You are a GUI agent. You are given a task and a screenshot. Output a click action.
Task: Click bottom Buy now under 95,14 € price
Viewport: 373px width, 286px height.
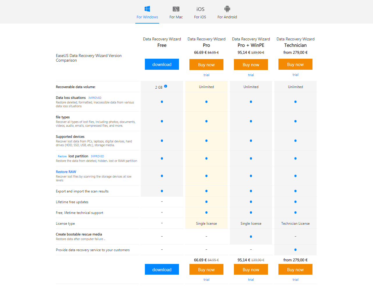click(251, 269)
